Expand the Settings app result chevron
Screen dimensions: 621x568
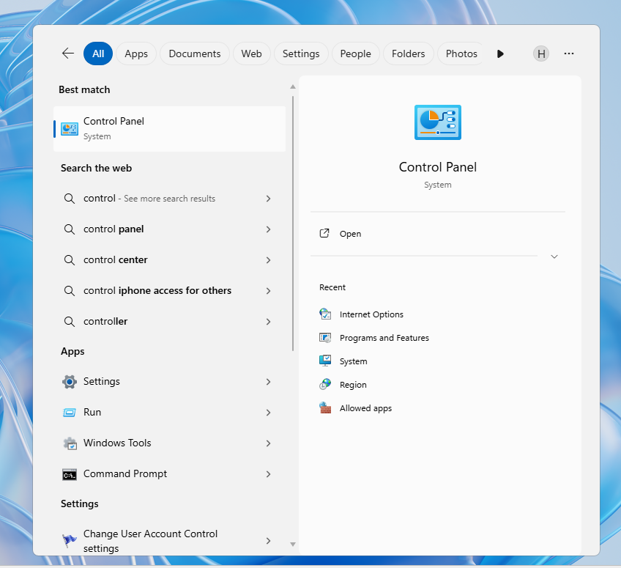[x=268, y=382]
